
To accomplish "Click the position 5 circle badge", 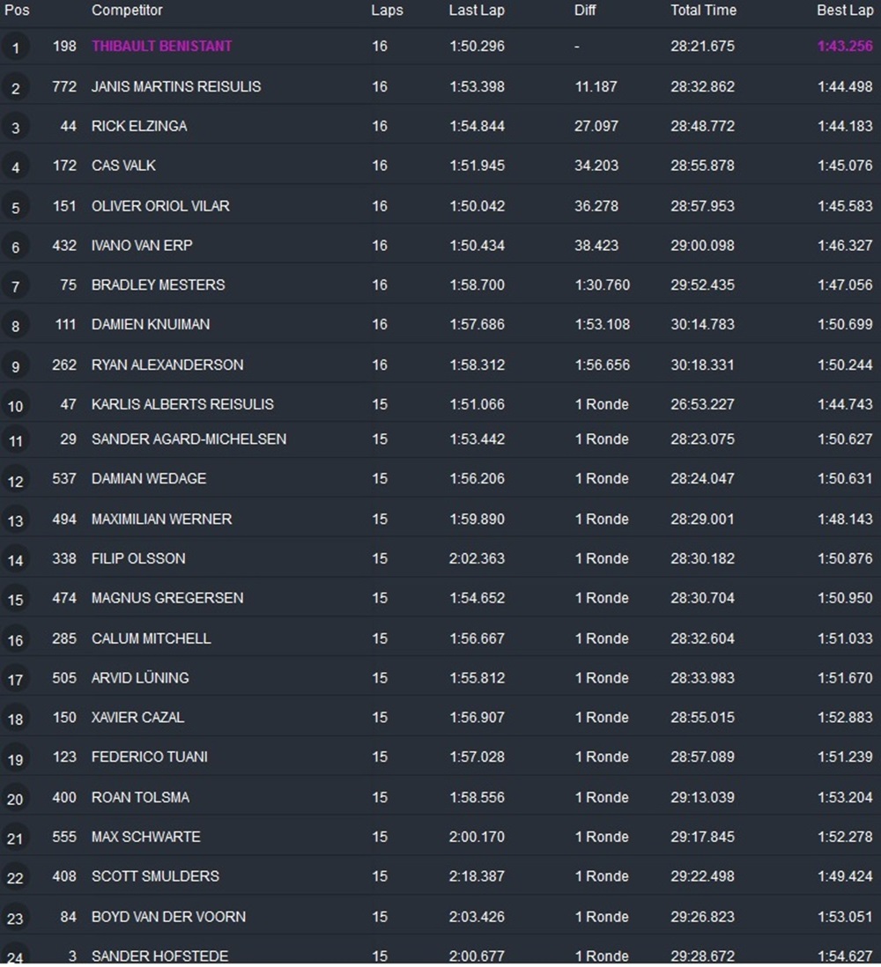I will pos(15,208).
